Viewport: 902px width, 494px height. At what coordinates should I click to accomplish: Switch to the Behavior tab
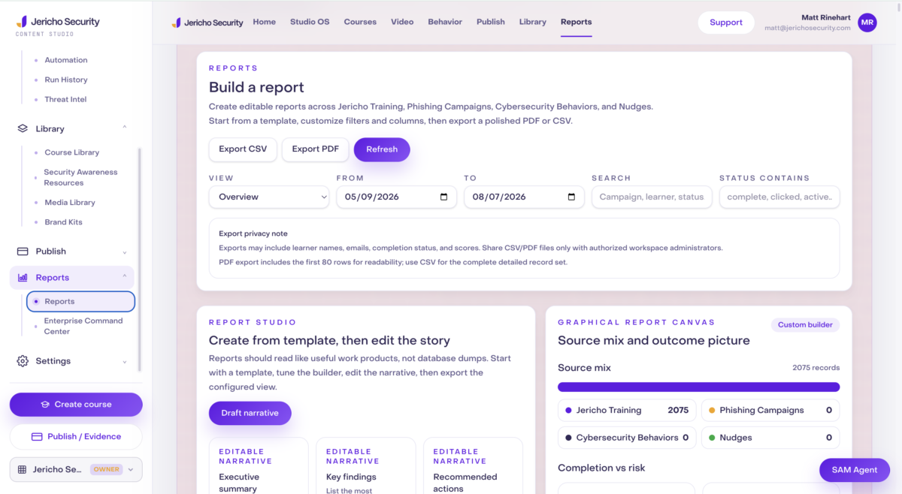coord(445,22)
